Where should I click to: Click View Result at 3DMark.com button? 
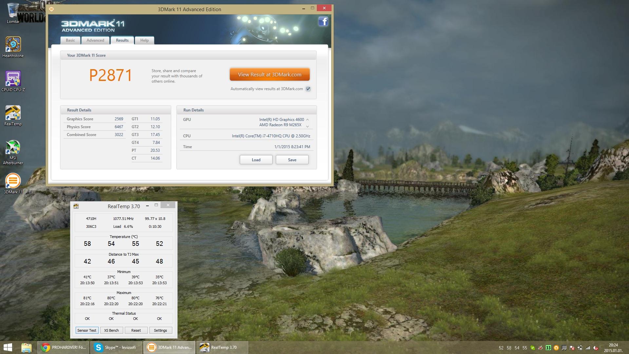270,74
